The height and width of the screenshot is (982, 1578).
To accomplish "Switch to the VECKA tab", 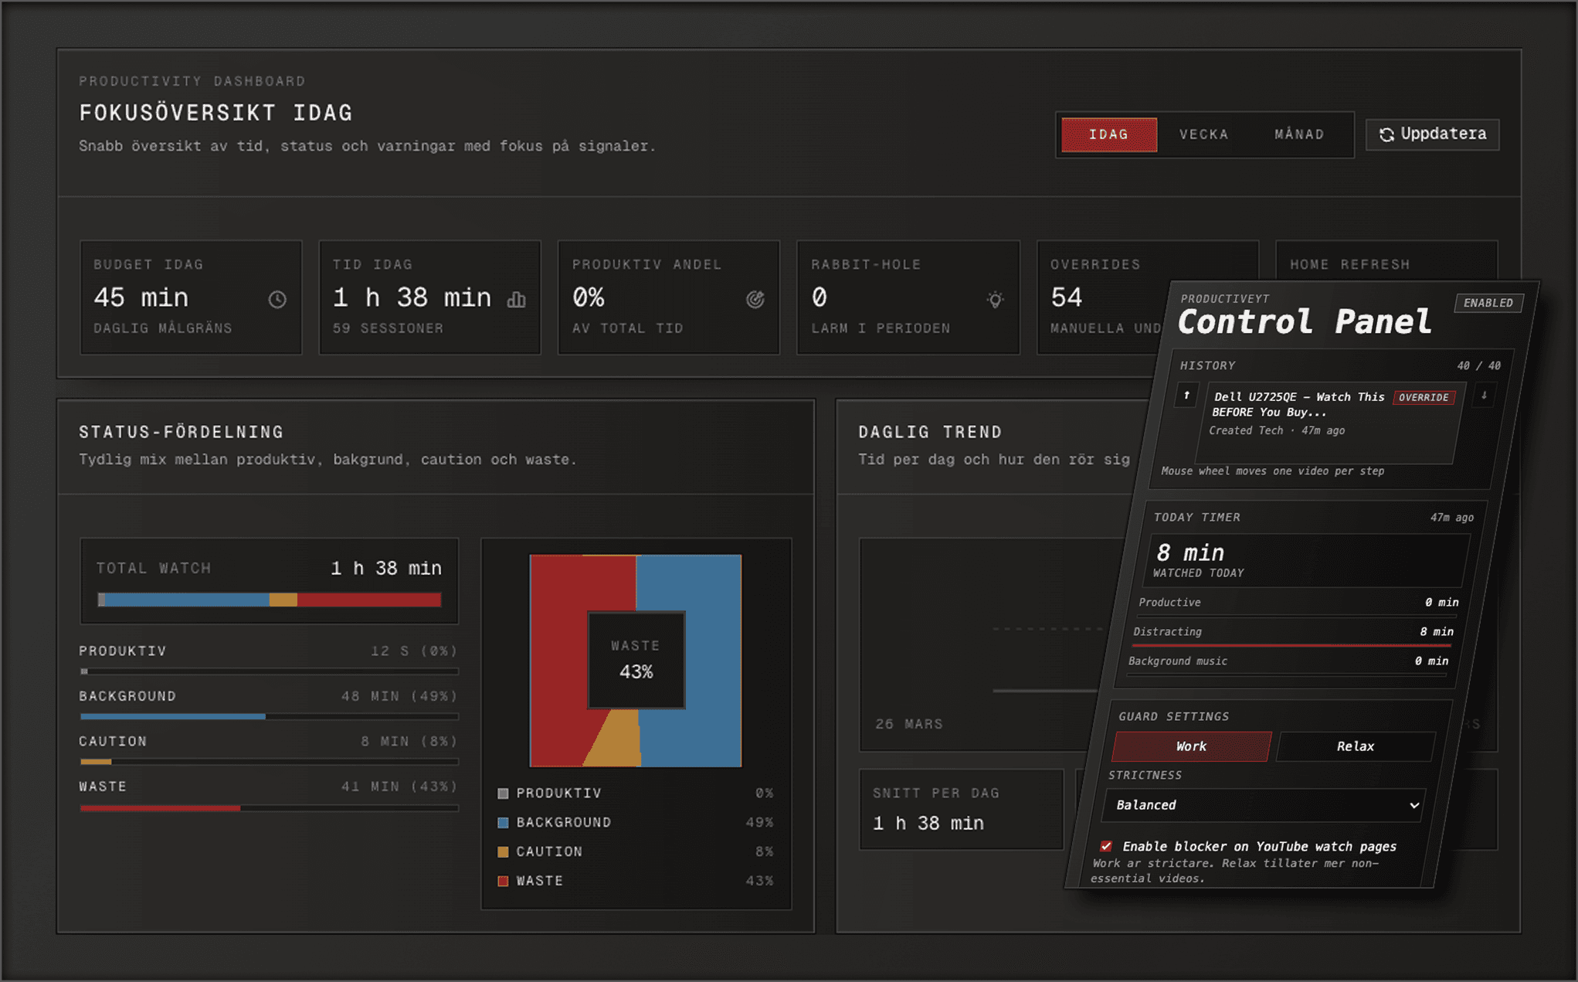I will point(1203,134).
